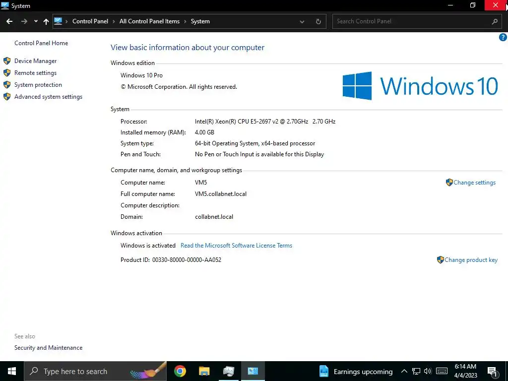Viewport: 508px width, 381px height.
Task: Open Security and Maintenance
Action: [x=48, y=348]
